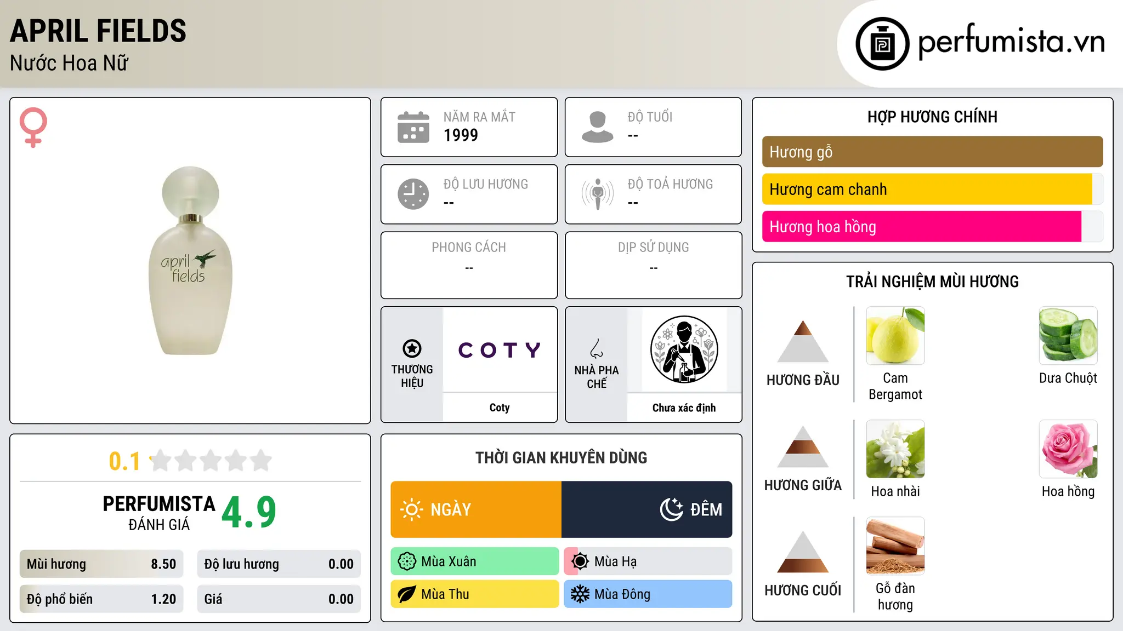Click the orange 0.1 user rating
1123x631 pixels.
click(x=124, y=461)
